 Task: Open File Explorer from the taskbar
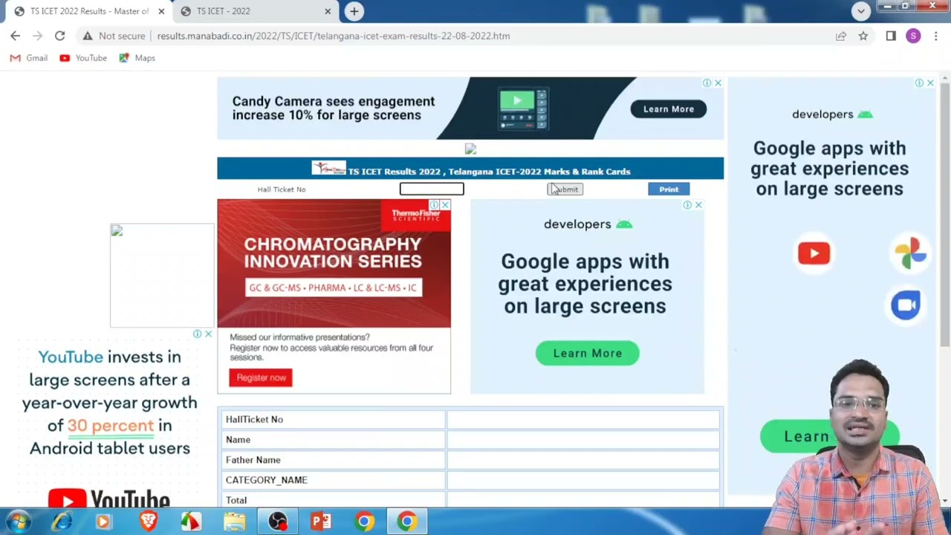point(235,522)
